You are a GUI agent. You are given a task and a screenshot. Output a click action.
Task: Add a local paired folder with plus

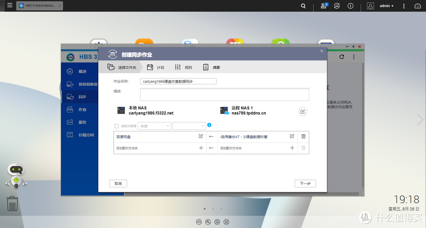(x=201, y=148)
